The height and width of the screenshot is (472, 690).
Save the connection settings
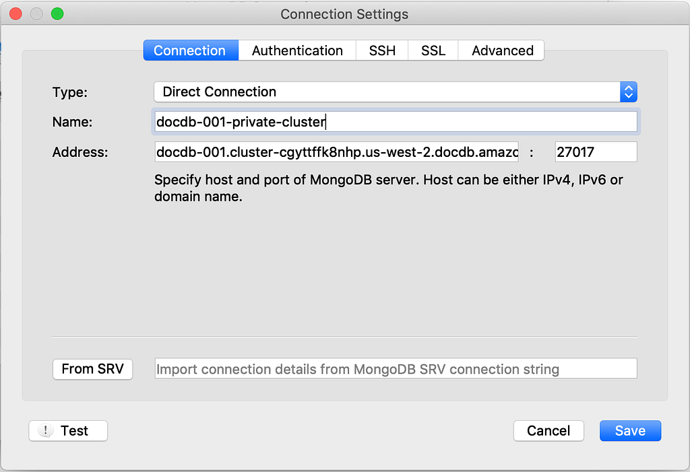point(630,431)
